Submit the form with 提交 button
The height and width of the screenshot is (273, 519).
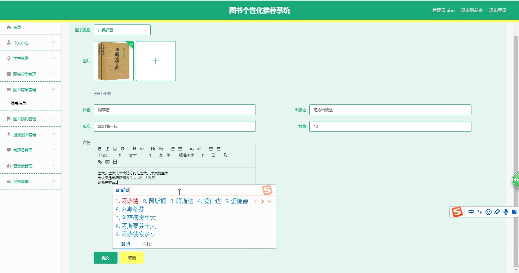[106, 258]
